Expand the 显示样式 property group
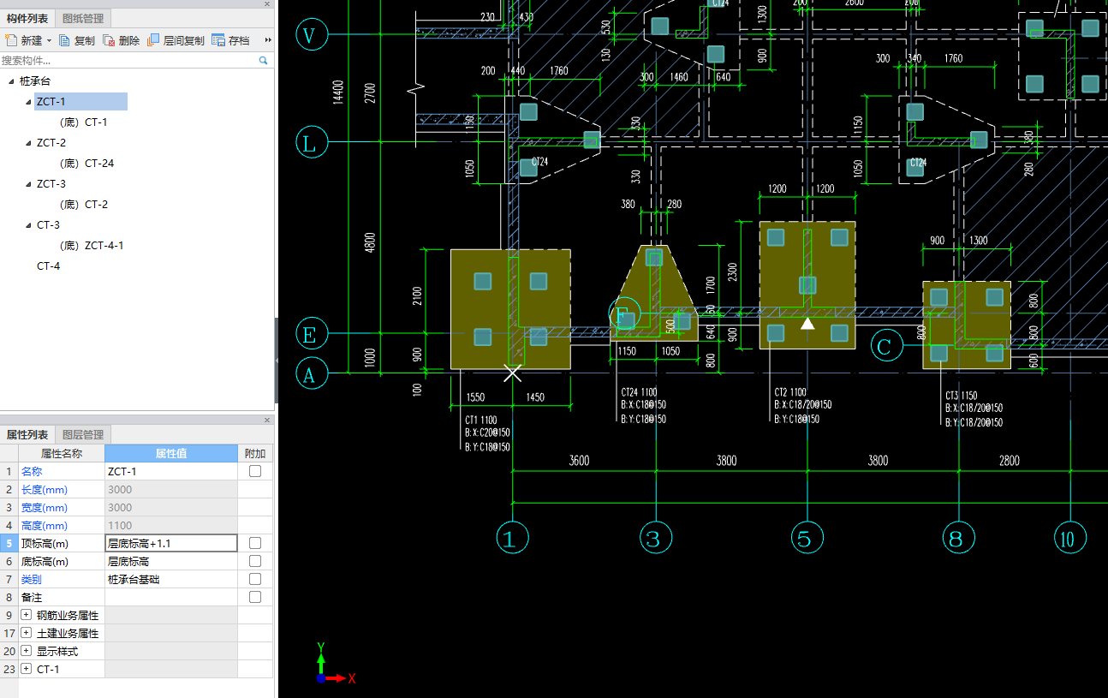The image size is (1108, 698). coord(27,651)
